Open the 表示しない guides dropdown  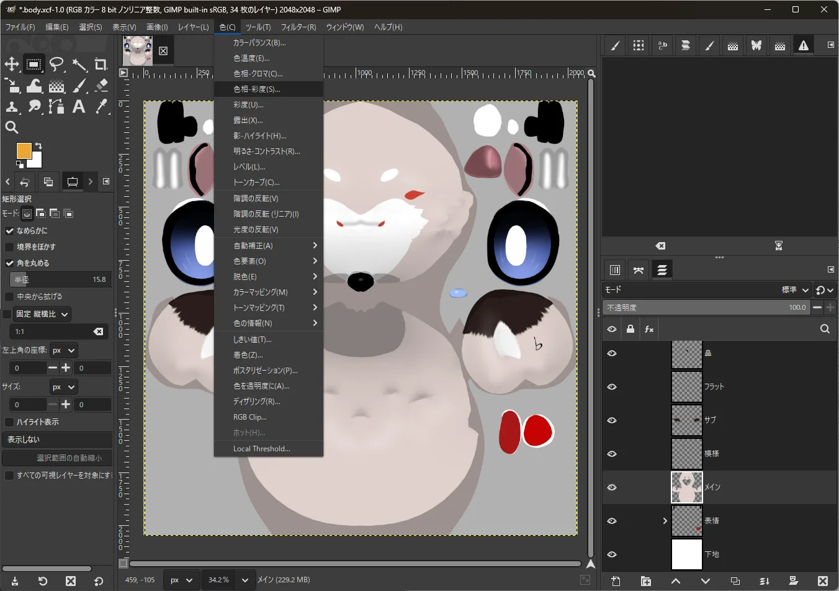[57, 440]
